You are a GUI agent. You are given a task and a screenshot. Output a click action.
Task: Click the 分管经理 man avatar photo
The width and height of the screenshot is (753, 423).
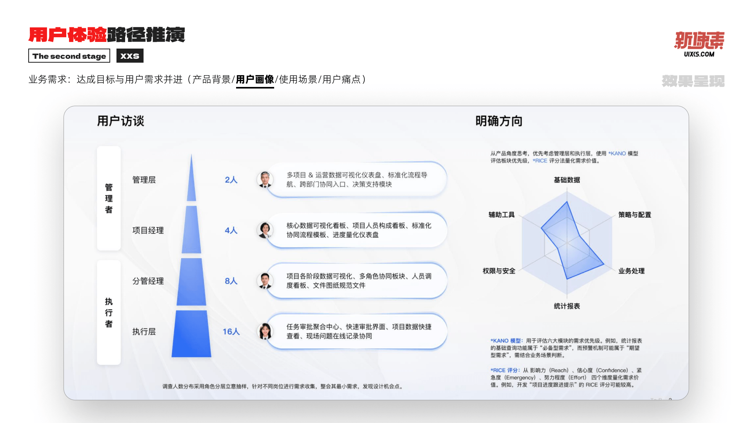click(265, 280)
